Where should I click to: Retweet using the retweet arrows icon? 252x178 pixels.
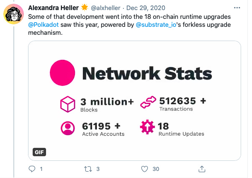[x=88, y=169]
